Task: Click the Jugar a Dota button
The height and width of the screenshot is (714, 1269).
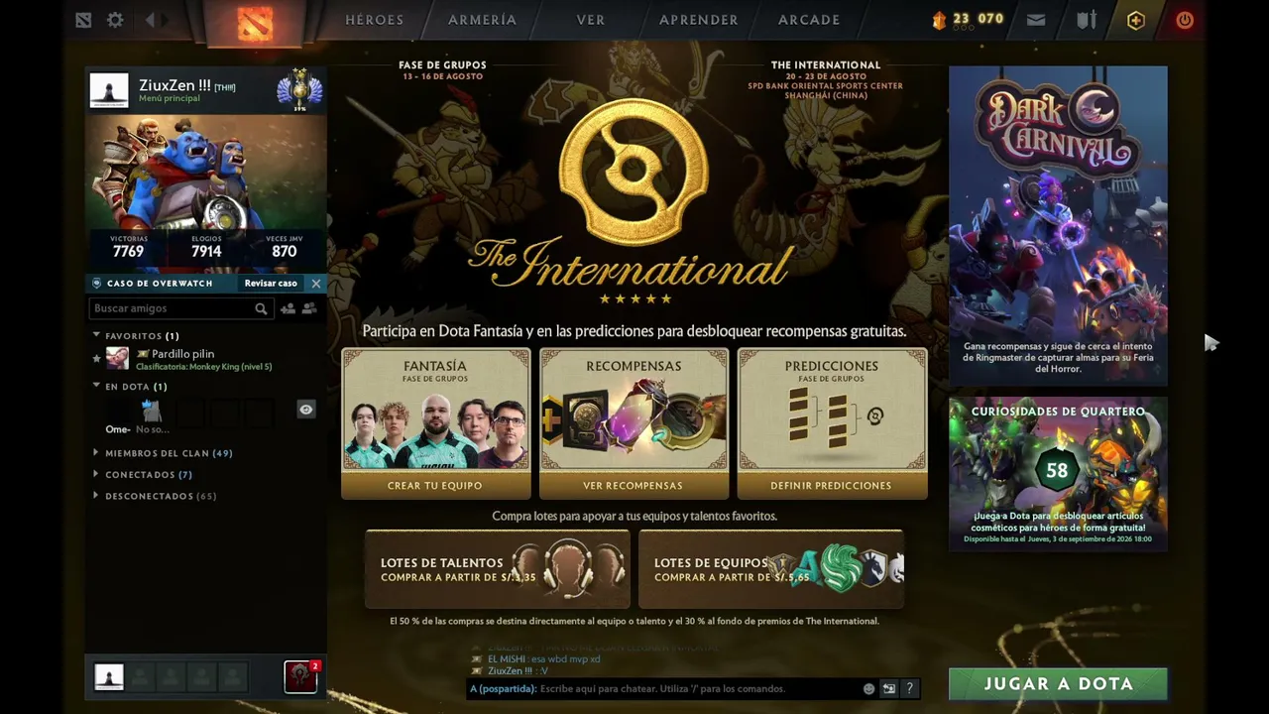Action: 1058,684
